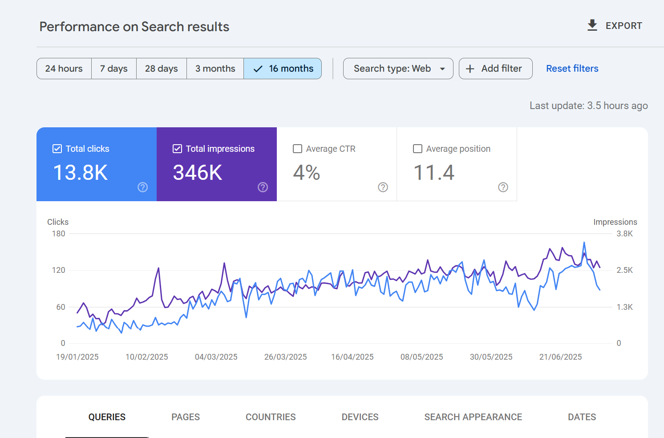Image resolution: width=664 pixels, height=438 pixels.
Task: Click the Reset filters link
Action: click(572, 69)
